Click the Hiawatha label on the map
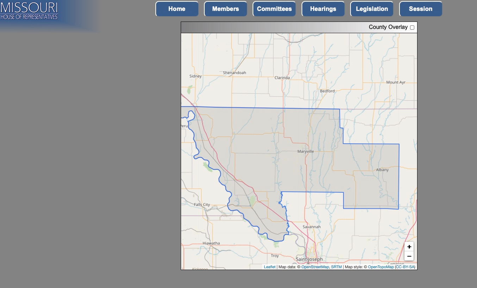 tap(211, 243)
